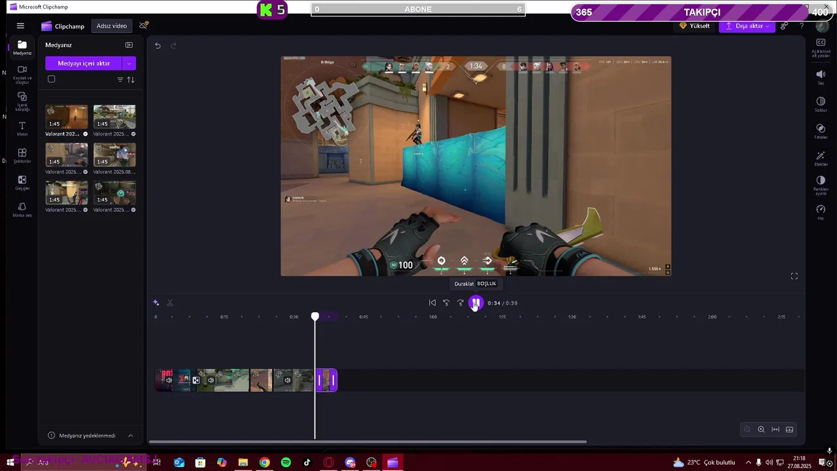
Task: Open the Windows Start menu
Action: [x=10, y=462]
